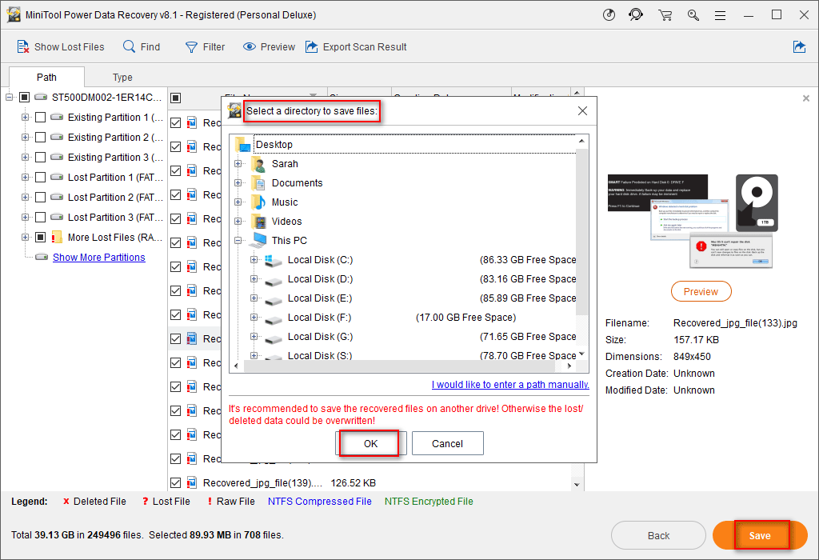Expand the Sarah folder node
Image resolution: width=819 pixels, height=560 pixels.
(238, 163)
